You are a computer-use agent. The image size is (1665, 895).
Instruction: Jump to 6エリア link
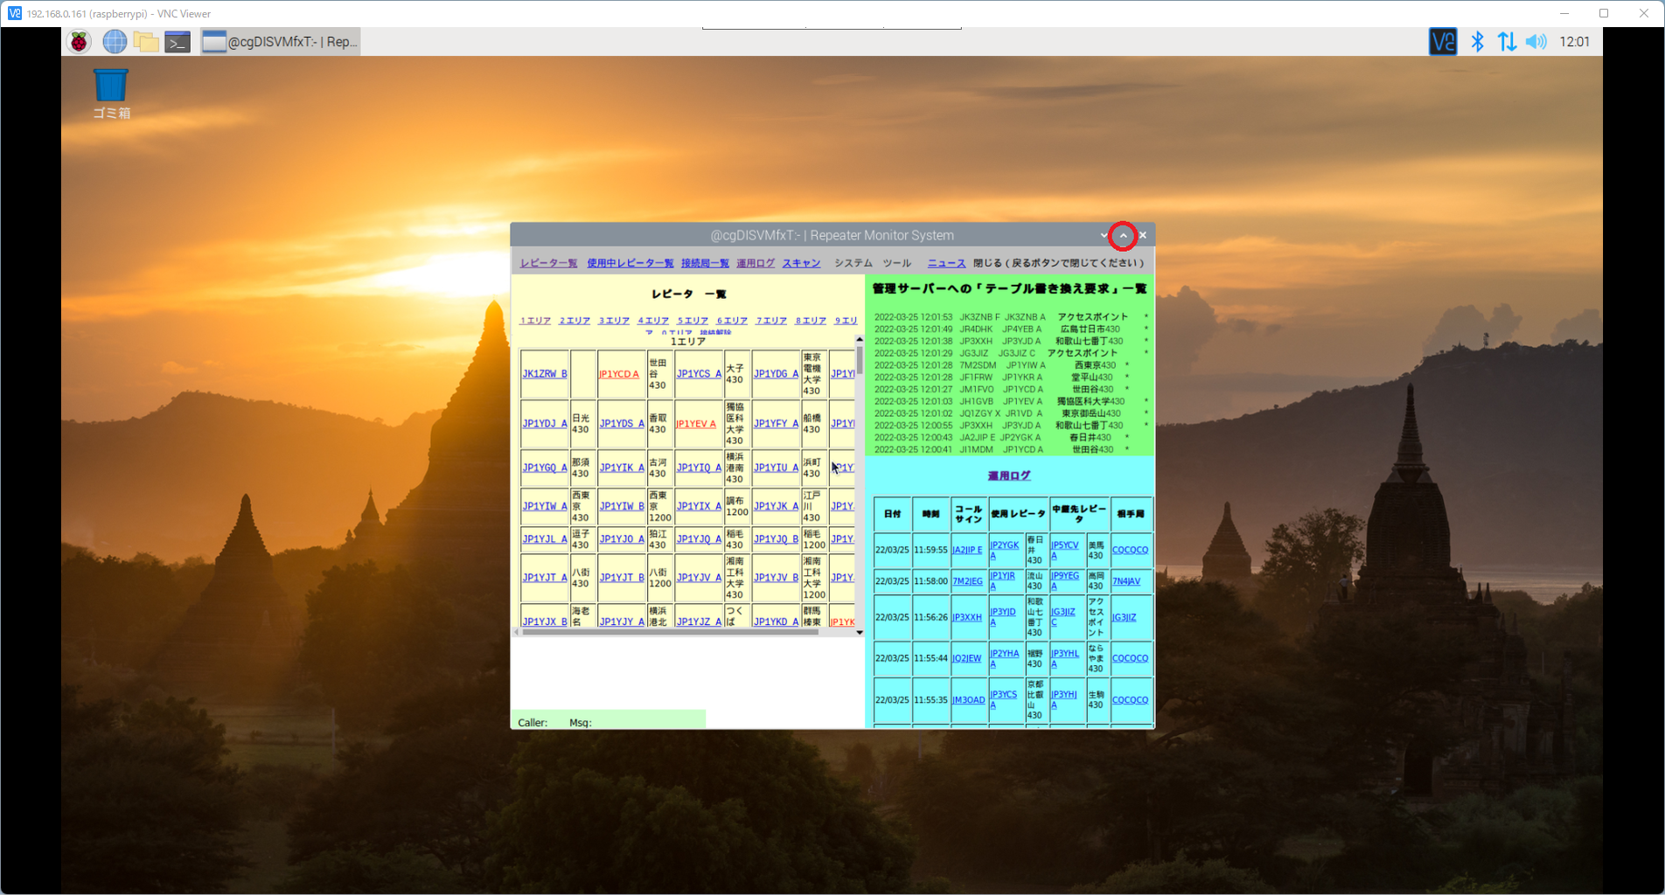pyautogui.click(x=732, y=321)
